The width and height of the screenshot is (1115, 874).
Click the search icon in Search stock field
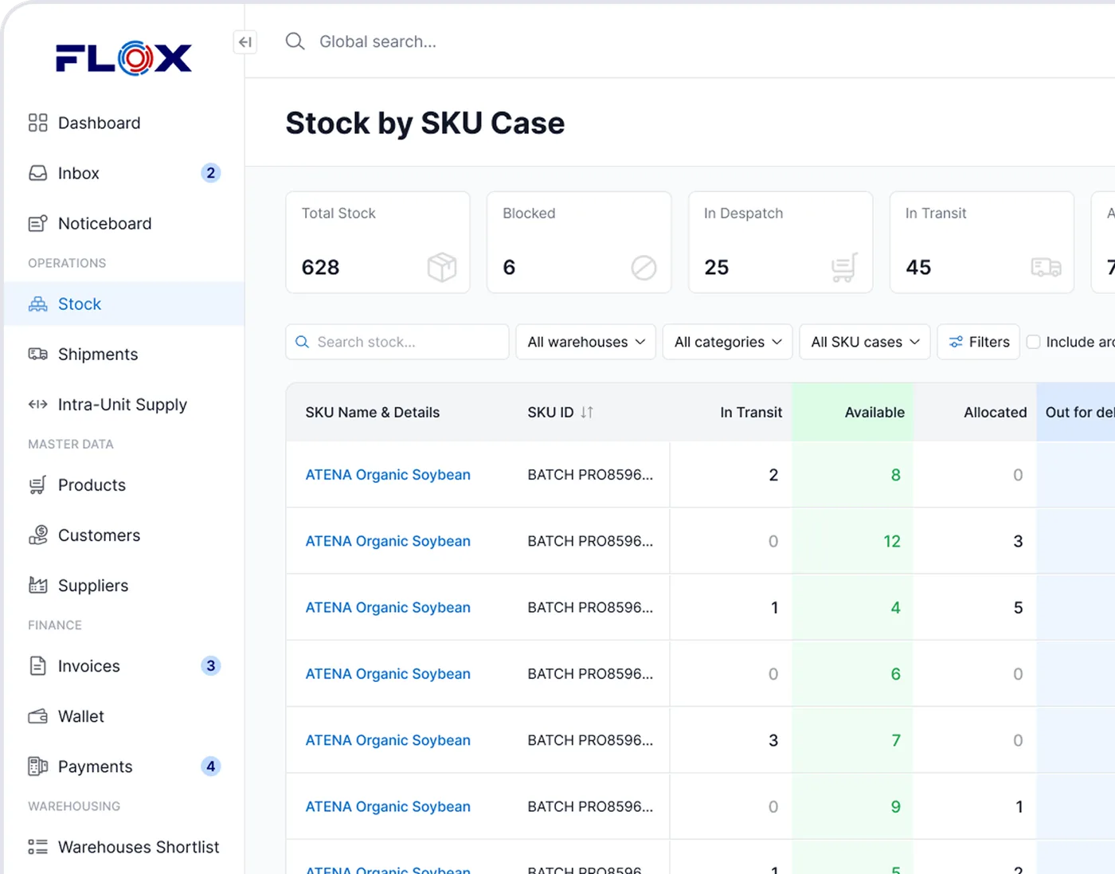pos(302,342)
